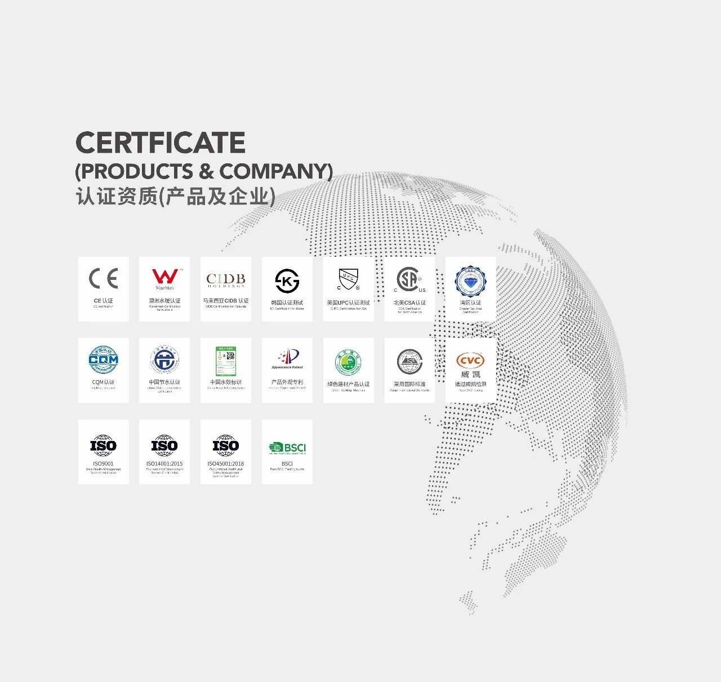
Task: Select the green water efficiency label image
Action: click(x=226, y=361)
